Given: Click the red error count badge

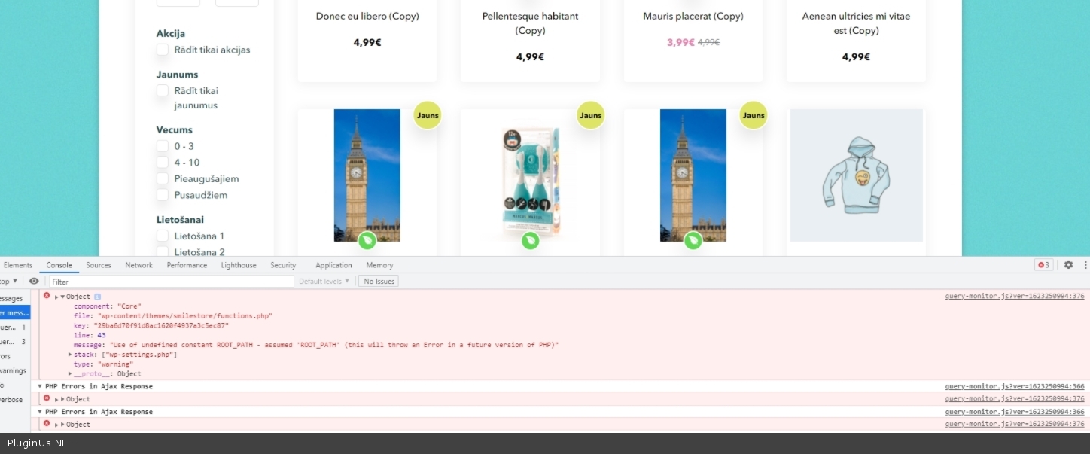Looking at the screenshot, I should click(x=1043, y=265).
